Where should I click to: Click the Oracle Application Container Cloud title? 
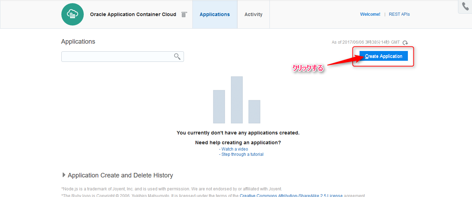[x=133, y=14]
